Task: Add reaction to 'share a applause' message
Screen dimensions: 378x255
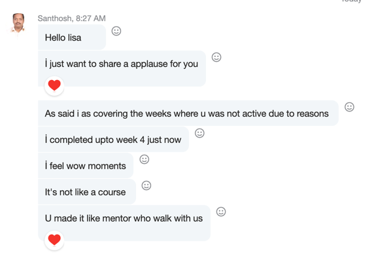Action: (216, 57)
